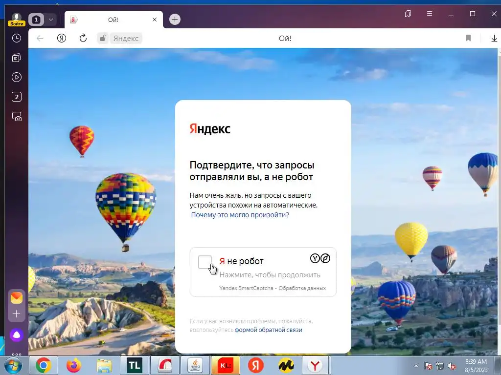501x375 pixels.
Task: Open "Почему это могло произойти?" link
Action: 240,215
